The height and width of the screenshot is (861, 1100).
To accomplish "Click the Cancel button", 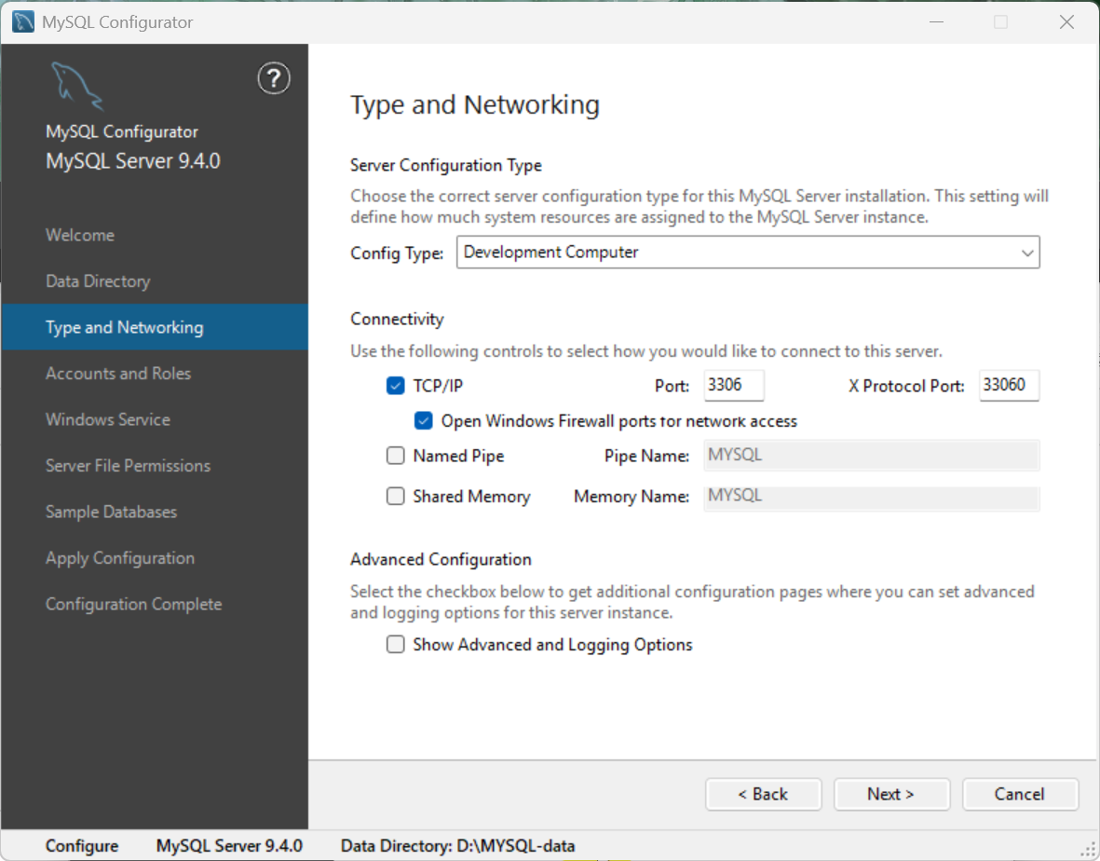I will click(x=1020, y=794).
